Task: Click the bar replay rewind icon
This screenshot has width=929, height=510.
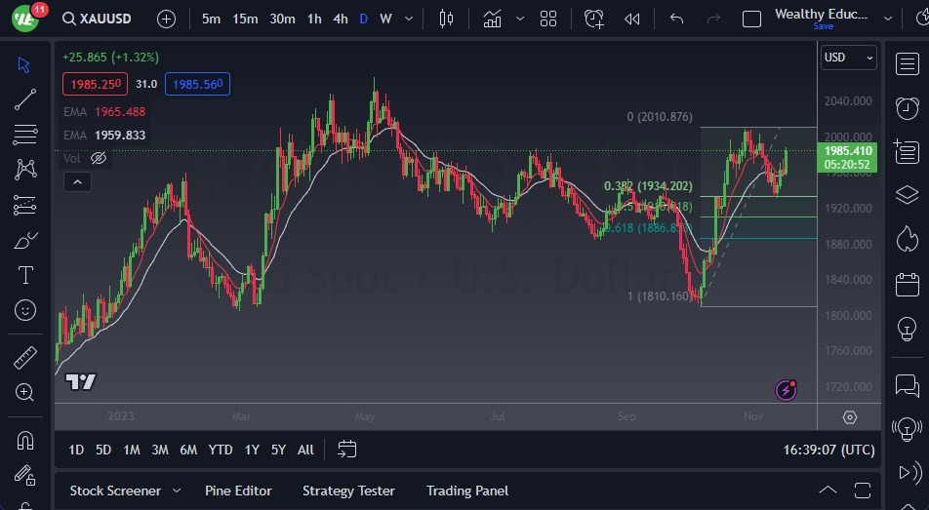Action: click(632, 19)
